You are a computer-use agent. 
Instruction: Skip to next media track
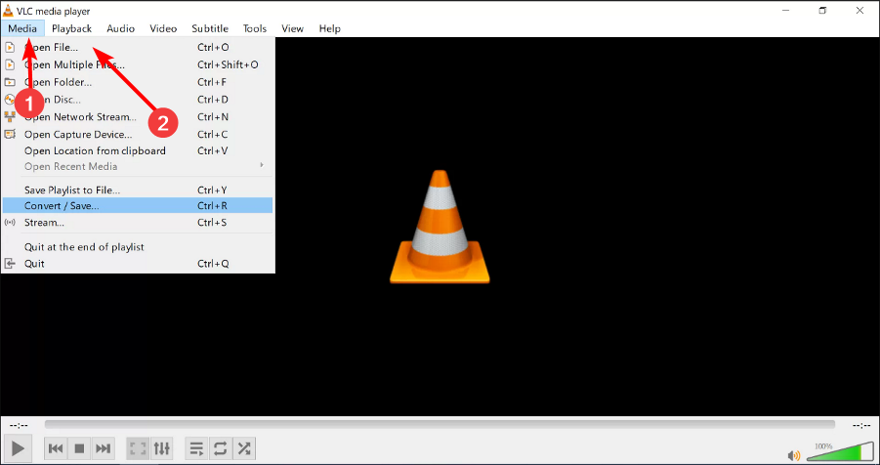tap(103, 448)
